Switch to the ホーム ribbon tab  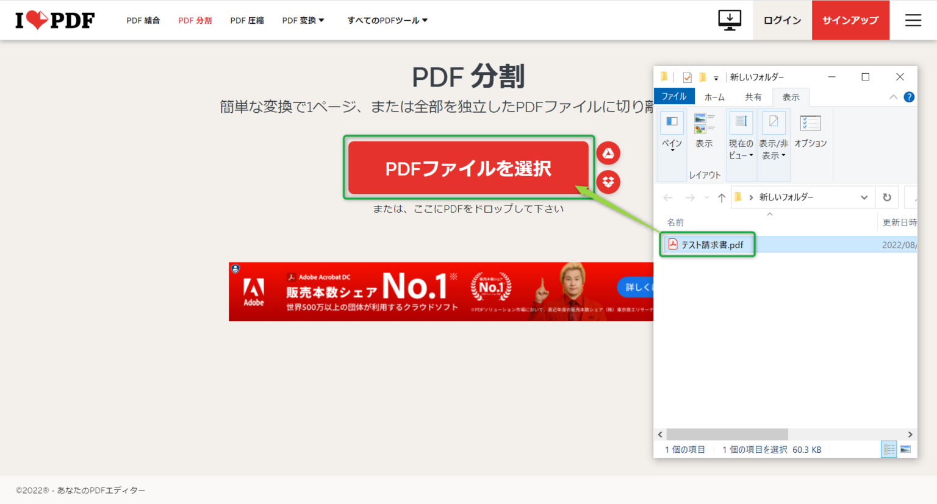click(x=714, y=96)
